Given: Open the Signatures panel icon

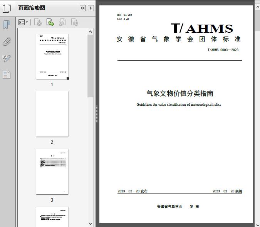Looking at the screenshot, I should [x=7, y=58].
